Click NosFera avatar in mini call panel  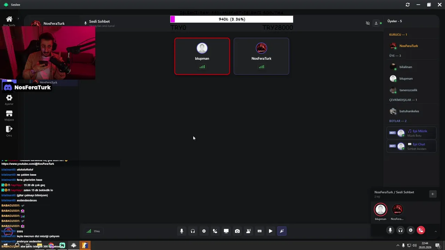[397, 209]
